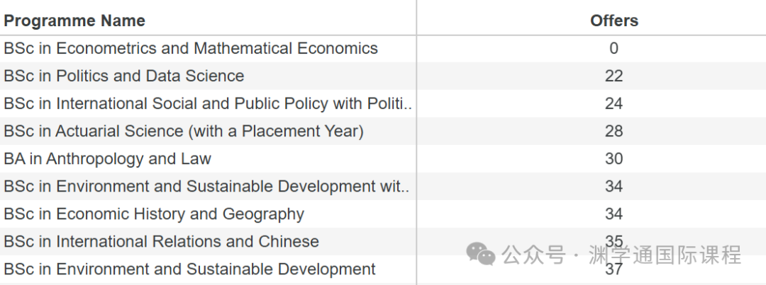Viewport: 766px width, 285px height.
Task: Click offers value 37 in last row
Action: pyautogui.click(x=614, y=269)
